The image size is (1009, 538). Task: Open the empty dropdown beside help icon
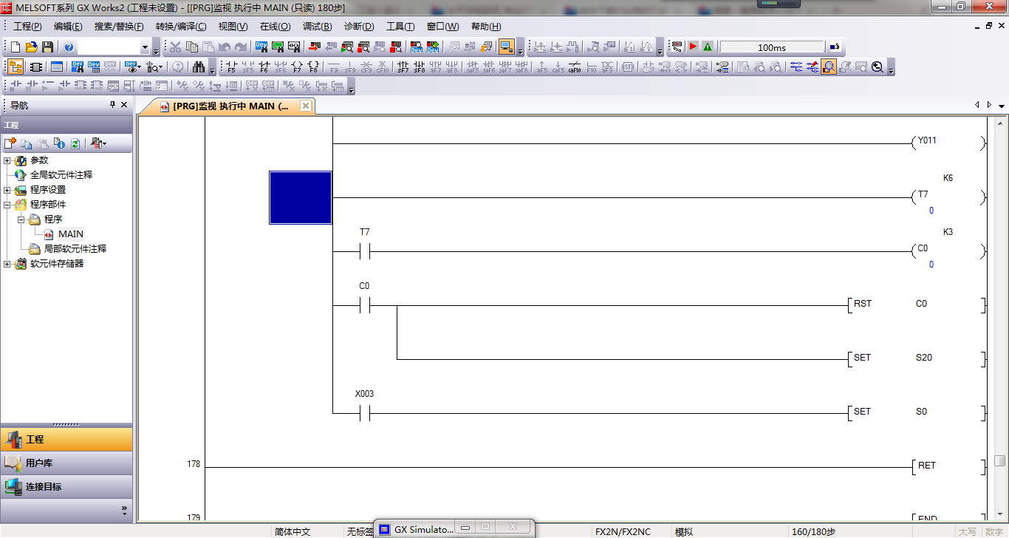click(145, 47)
